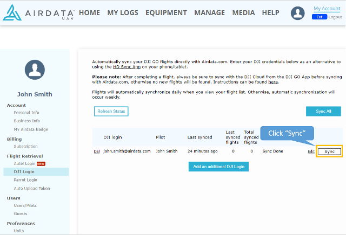Open the MEDIA menu

(x=243, y=13)
